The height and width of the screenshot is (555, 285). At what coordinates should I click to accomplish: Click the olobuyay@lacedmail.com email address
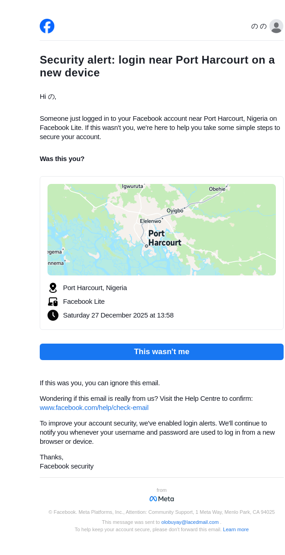click(x=190, y=522)
